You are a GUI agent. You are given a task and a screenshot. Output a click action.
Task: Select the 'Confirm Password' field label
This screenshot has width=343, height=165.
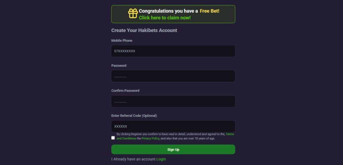[x=125, y=91]
